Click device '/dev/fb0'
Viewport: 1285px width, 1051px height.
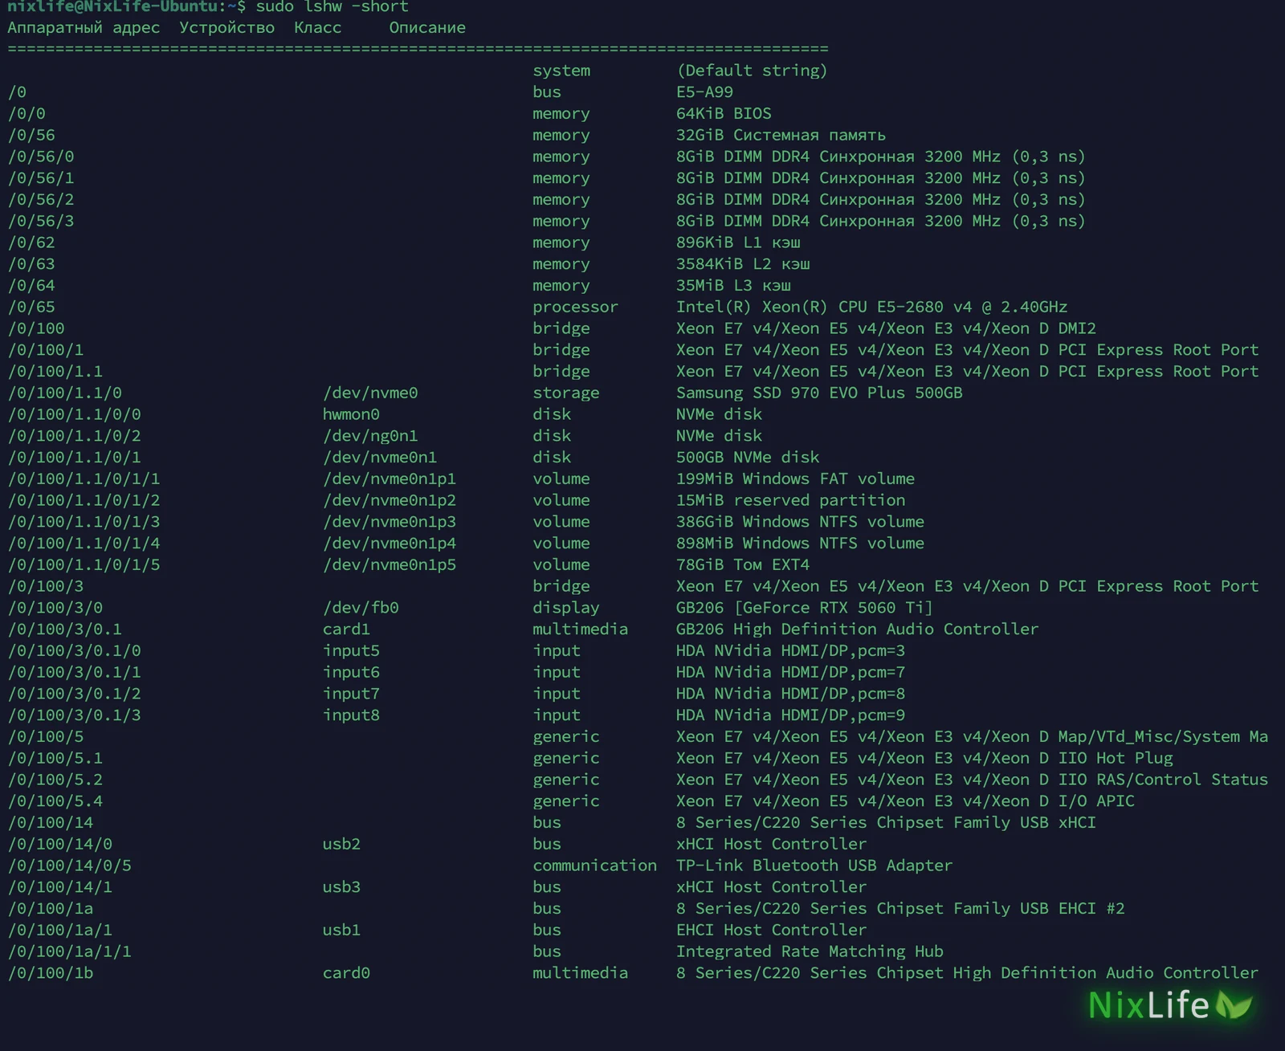[x=361, y=608]
